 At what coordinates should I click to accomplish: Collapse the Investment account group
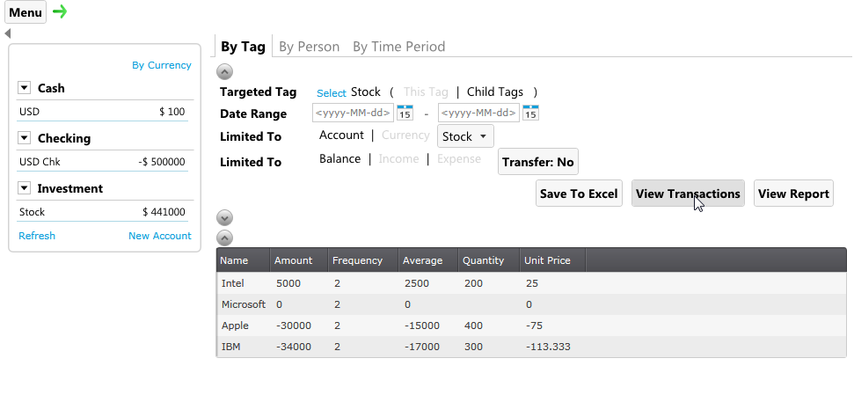tap(24, 188)
